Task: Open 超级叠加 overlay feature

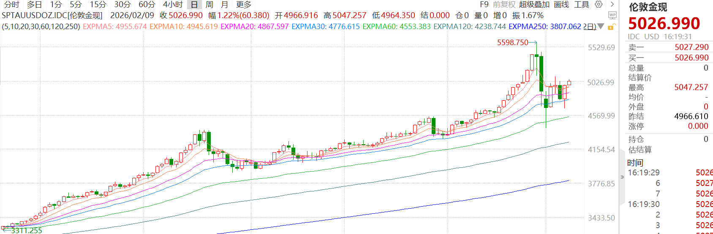Action: pyautogui.click(x=534, y=5)
